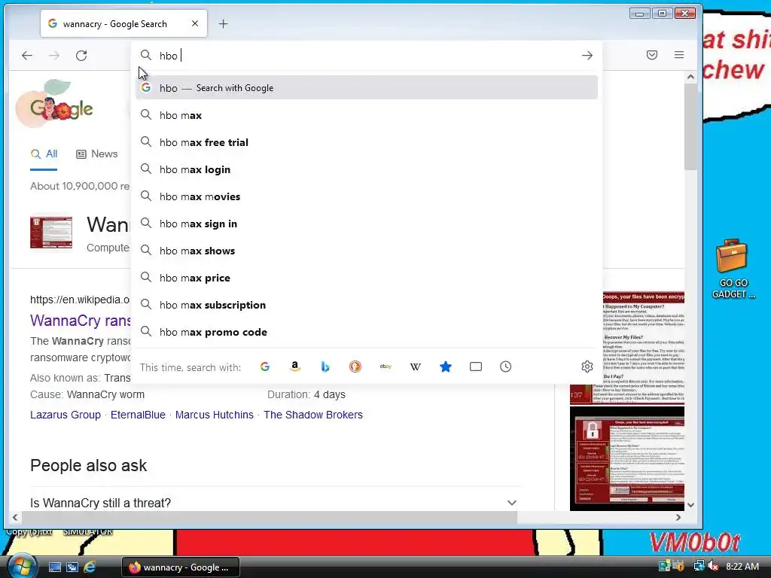
Task: Search history using the clock icon
Action: (505, 367)
